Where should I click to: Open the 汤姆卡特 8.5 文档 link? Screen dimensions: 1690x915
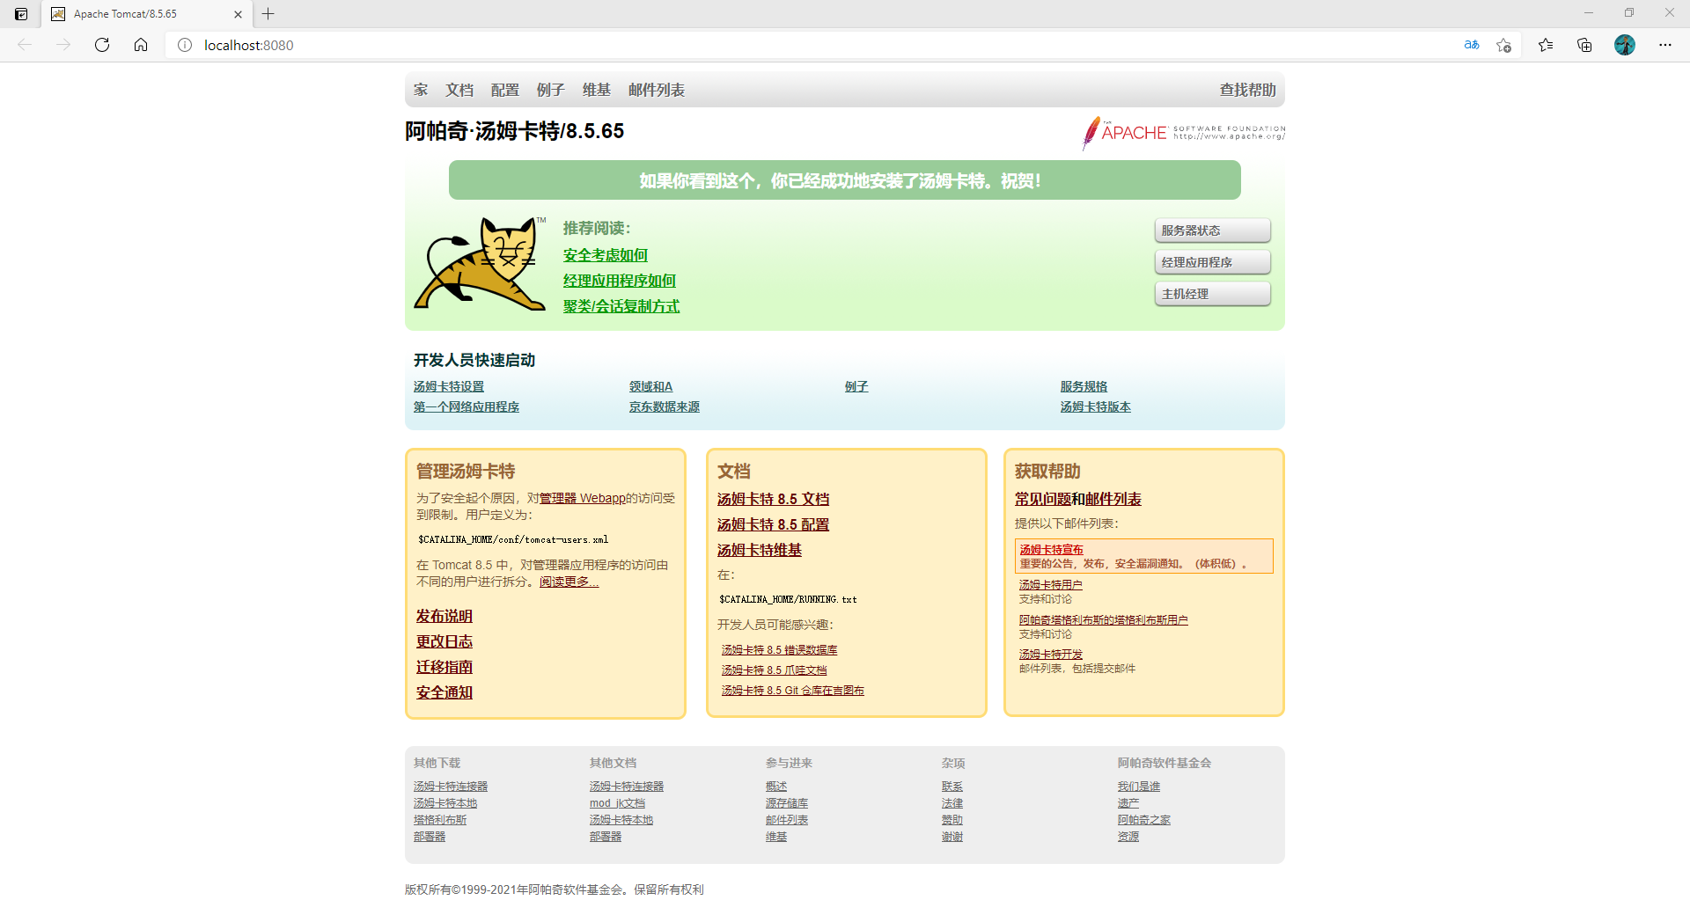(x=774, y=499)
